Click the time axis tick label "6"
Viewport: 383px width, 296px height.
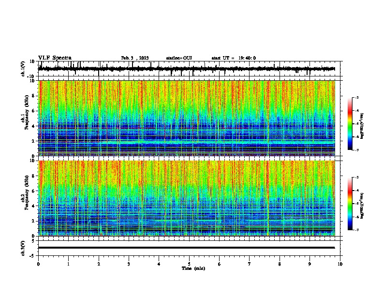220,264
